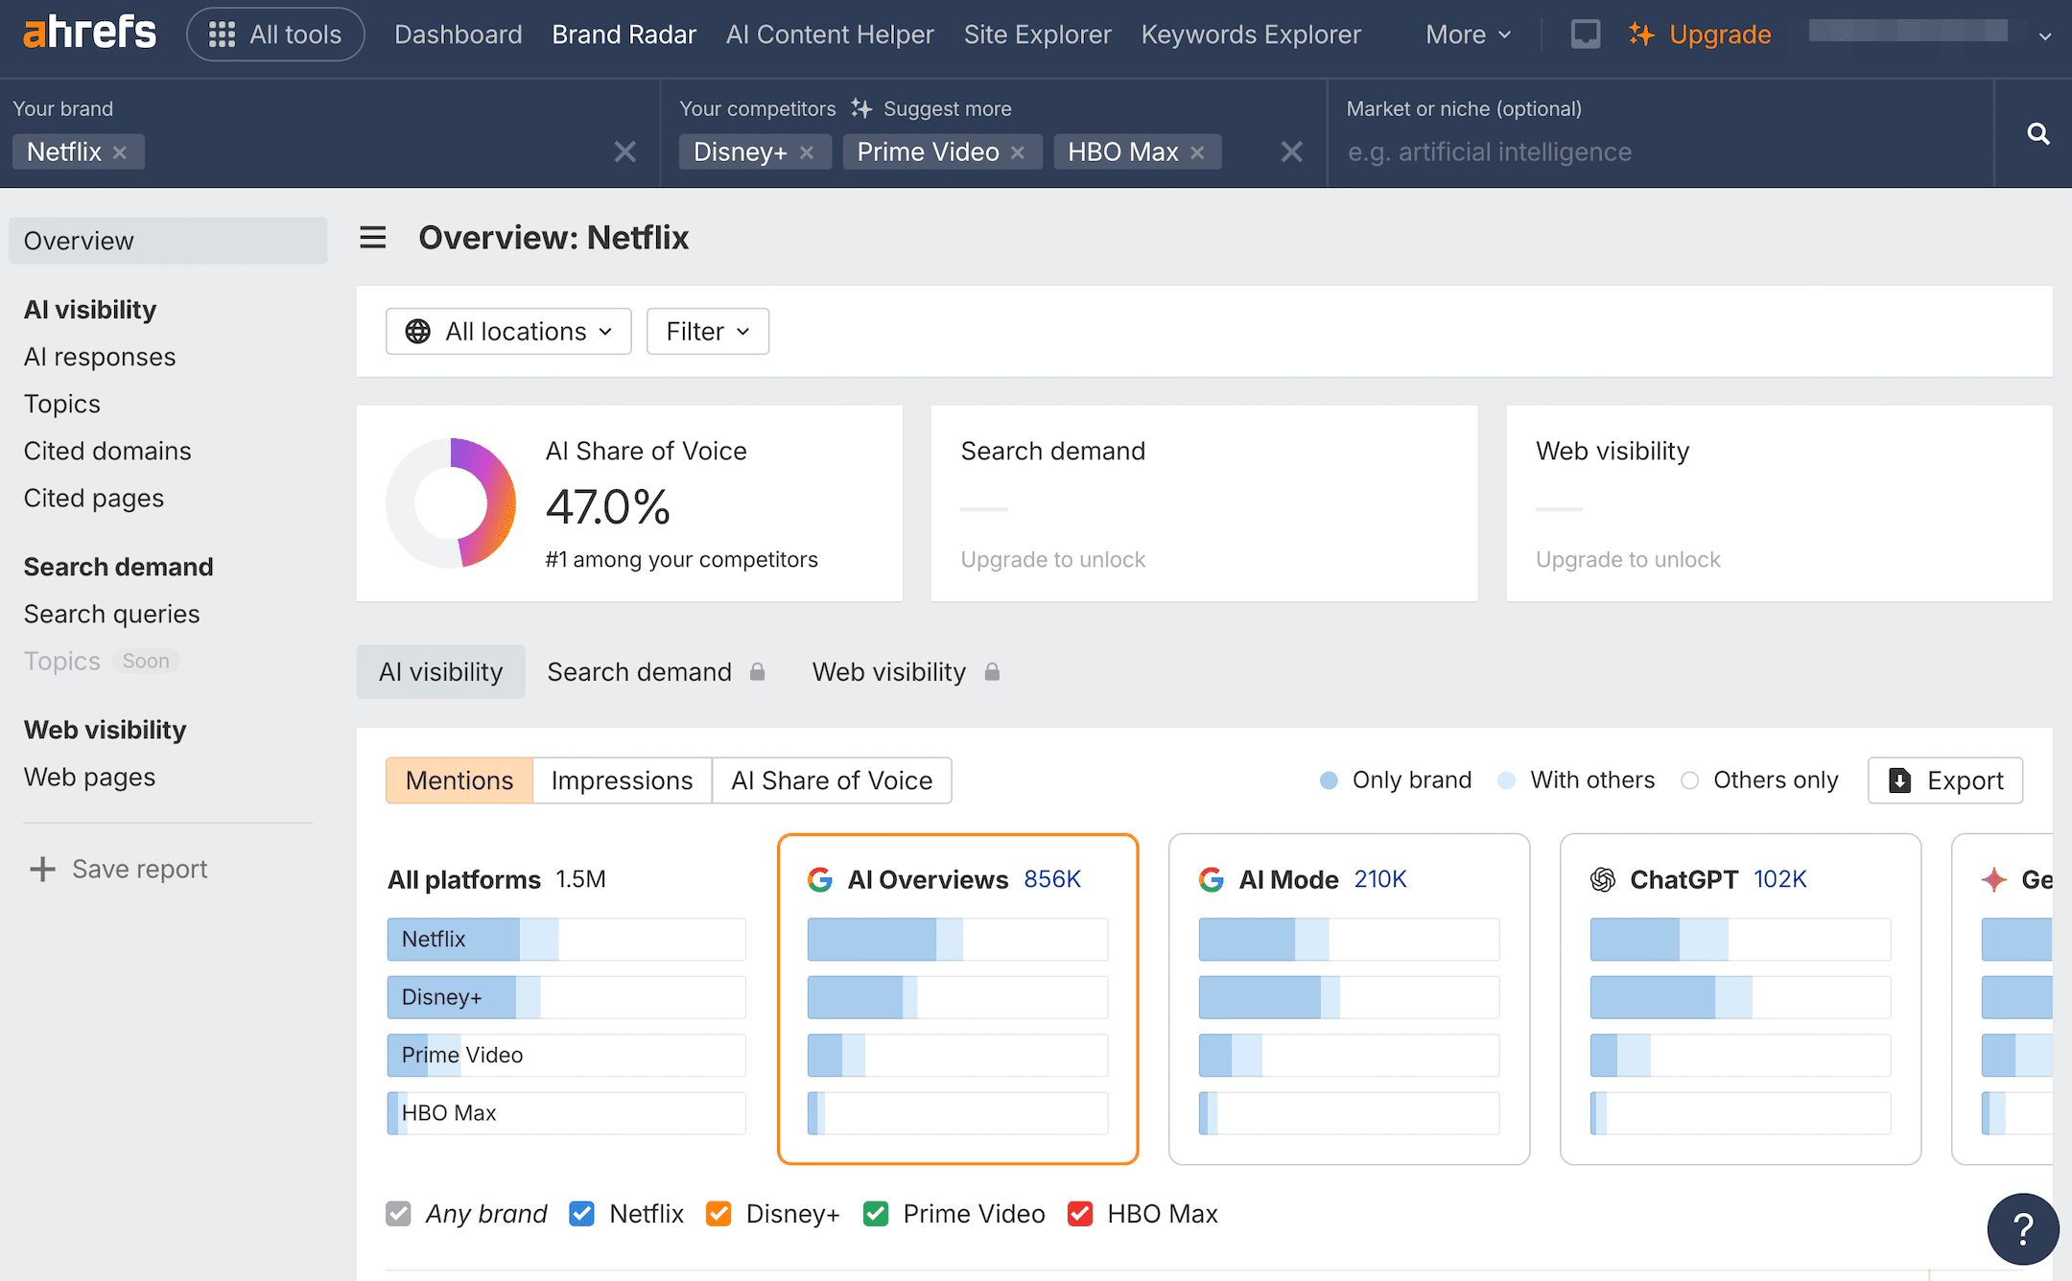
Task: Click the Disney+ bar in All platforms
Action: coord(566,997)
